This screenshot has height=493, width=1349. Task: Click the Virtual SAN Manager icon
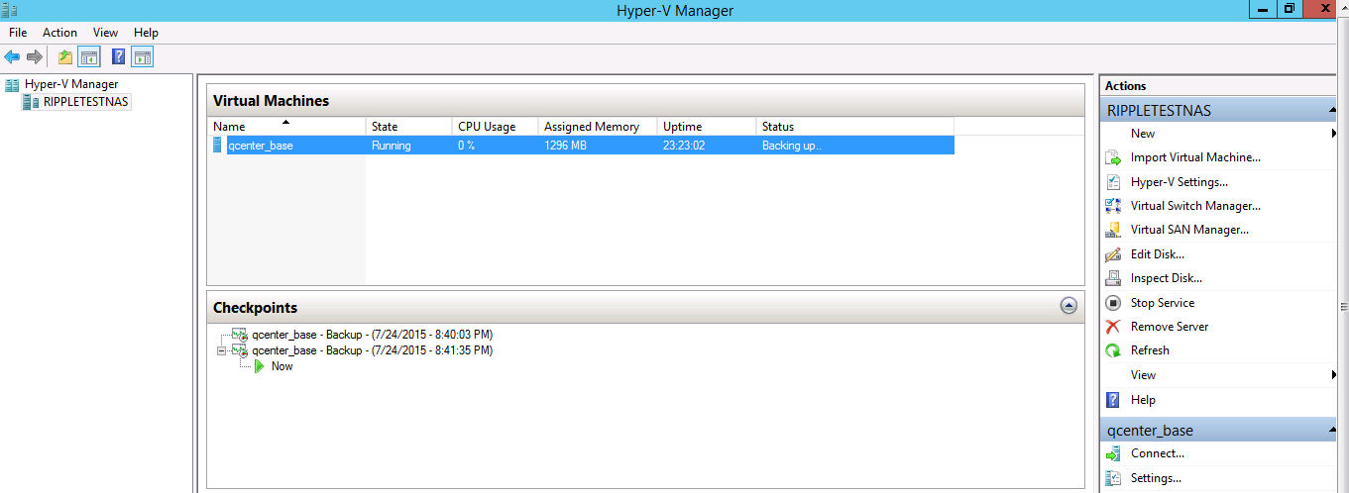[1113, 230]
